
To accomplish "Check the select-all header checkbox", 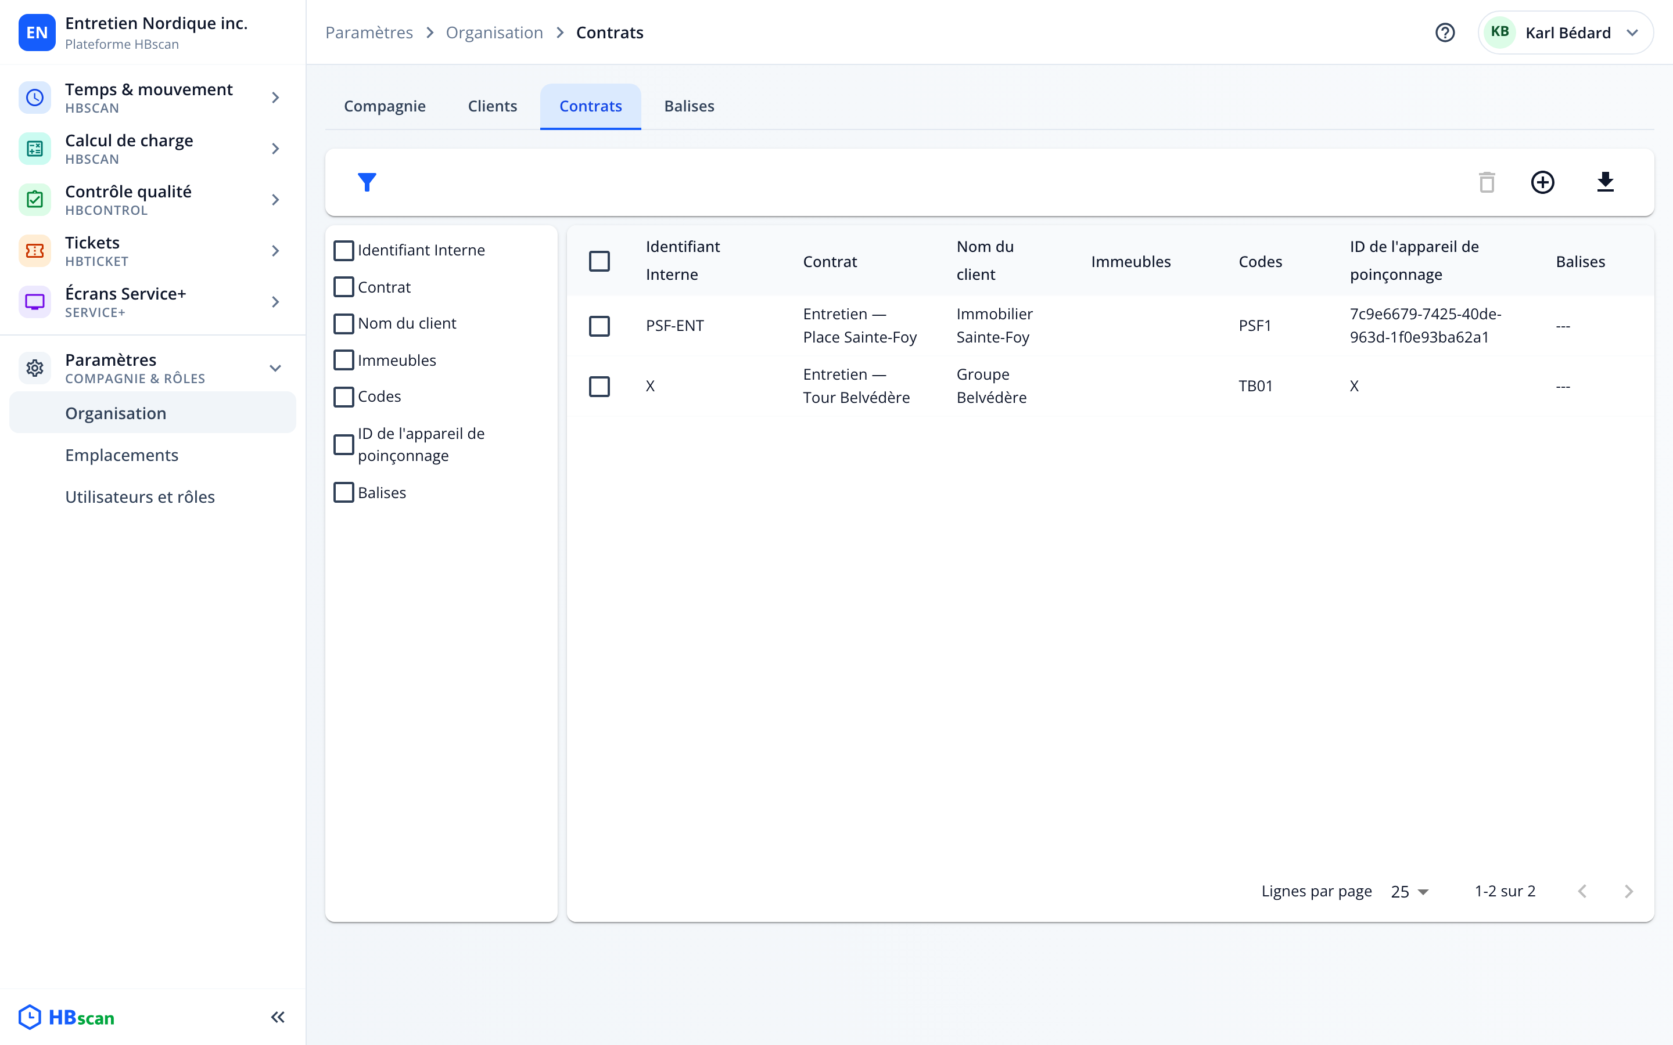I will tap(599, 261).
